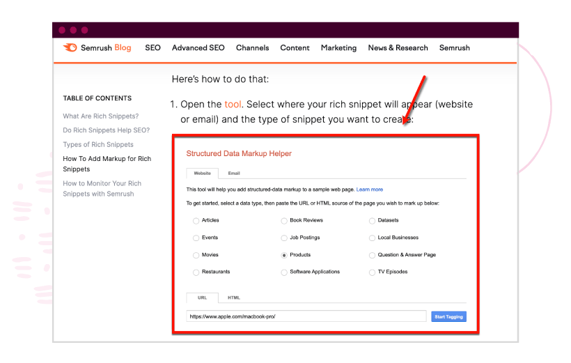Select the Question & Answer Page option
Viewport: 571px width, 363px height.
point(372,255)
